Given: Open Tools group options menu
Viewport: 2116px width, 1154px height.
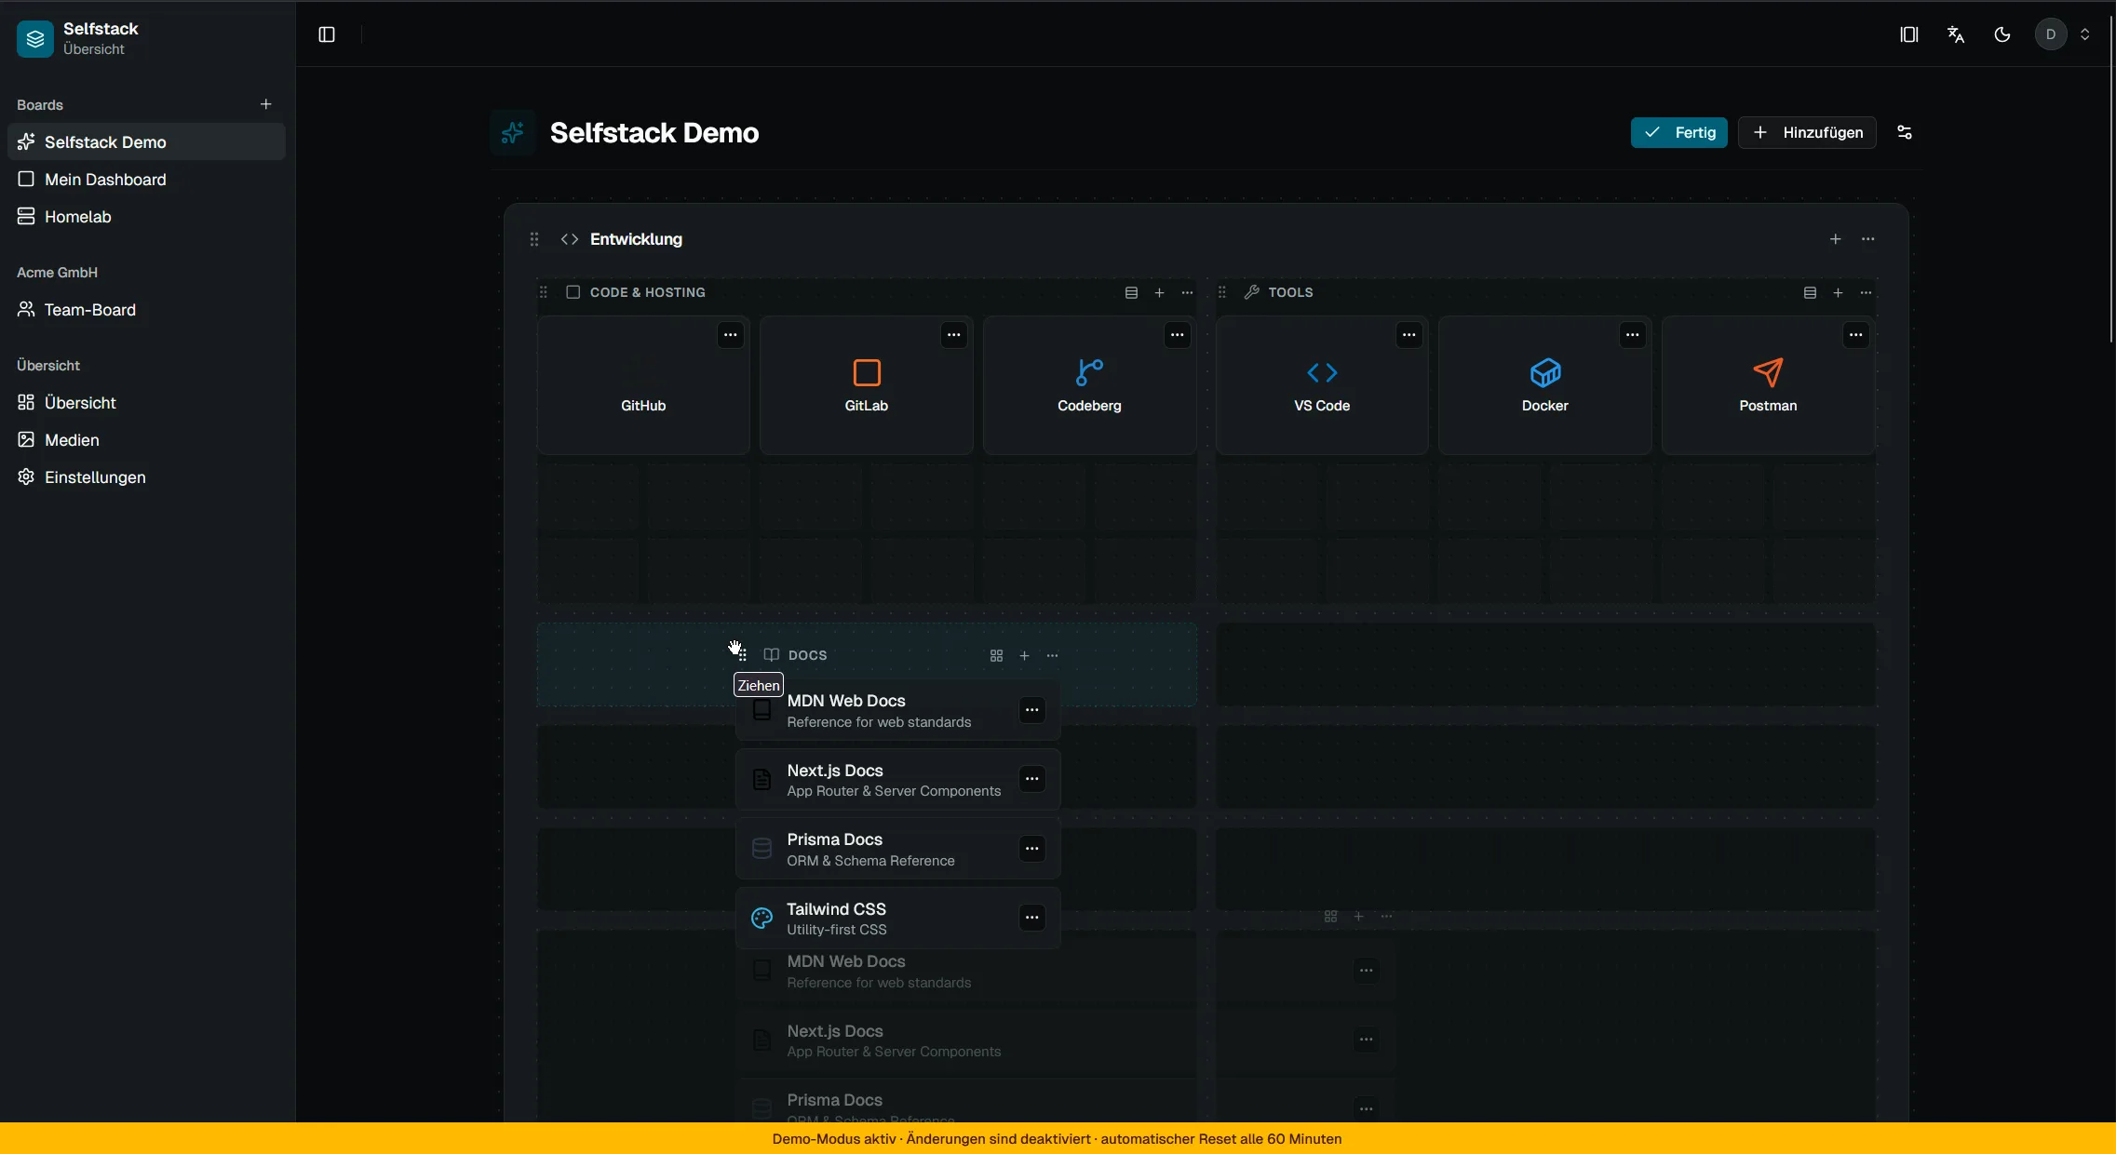Looking at the screenshot, I should [1867, 292].
